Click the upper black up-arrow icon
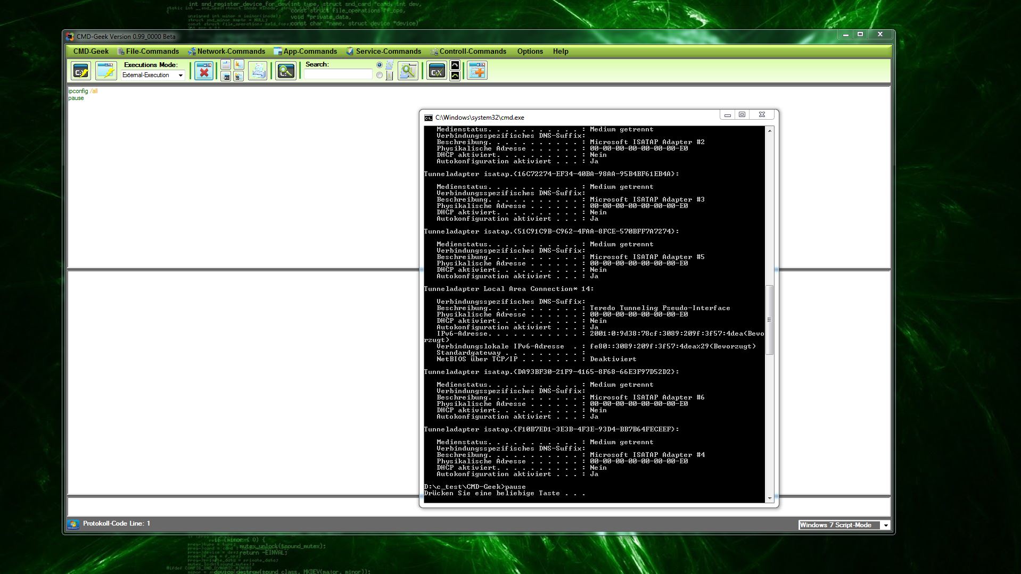 [x=455, y=65]
